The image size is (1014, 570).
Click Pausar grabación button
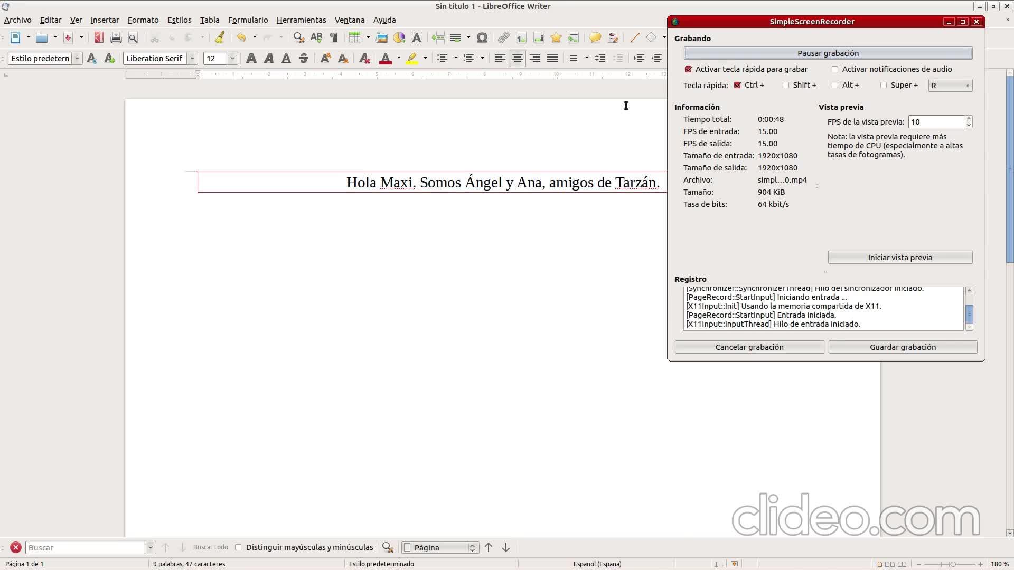click(x=828, y=53)
